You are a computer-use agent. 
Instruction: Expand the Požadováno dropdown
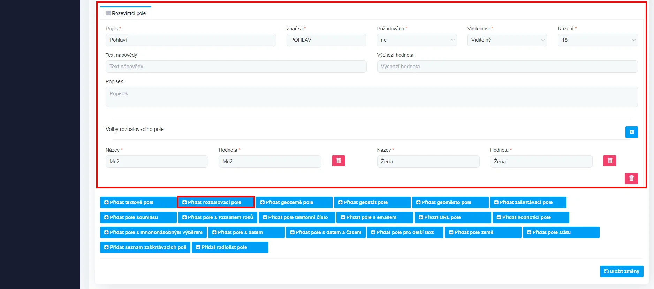(x=417, y=40)
